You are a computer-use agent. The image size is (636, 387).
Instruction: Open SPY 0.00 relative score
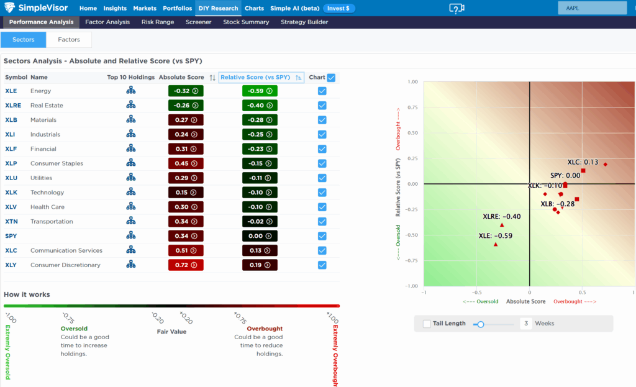point(260,236)
